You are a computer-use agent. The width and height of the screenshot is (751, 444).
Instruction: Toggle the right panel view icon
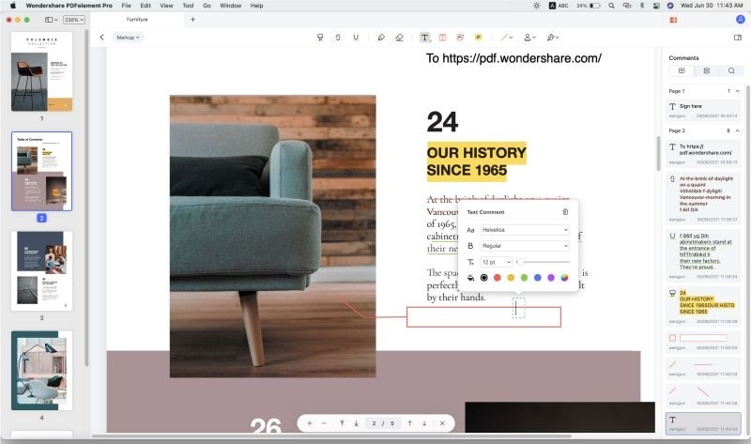[x=738, y=38]
